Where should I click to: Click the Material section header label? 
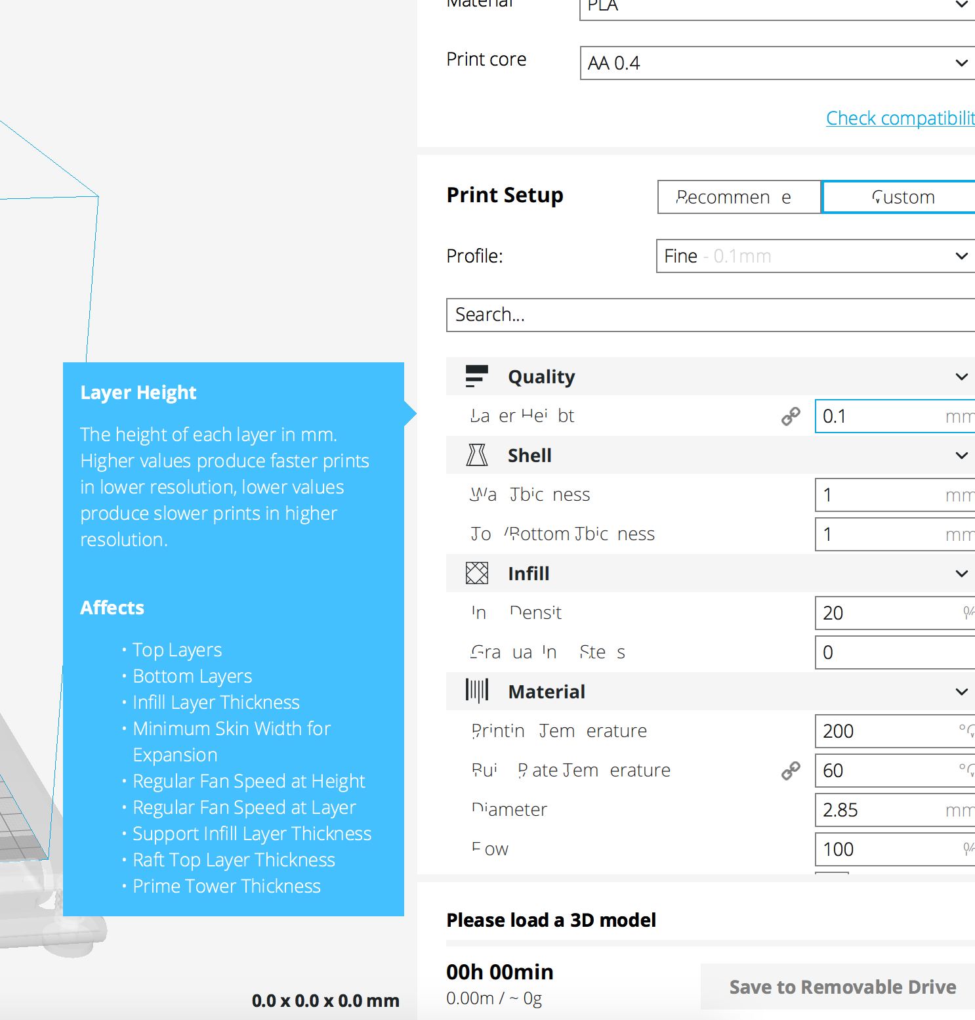547,692
